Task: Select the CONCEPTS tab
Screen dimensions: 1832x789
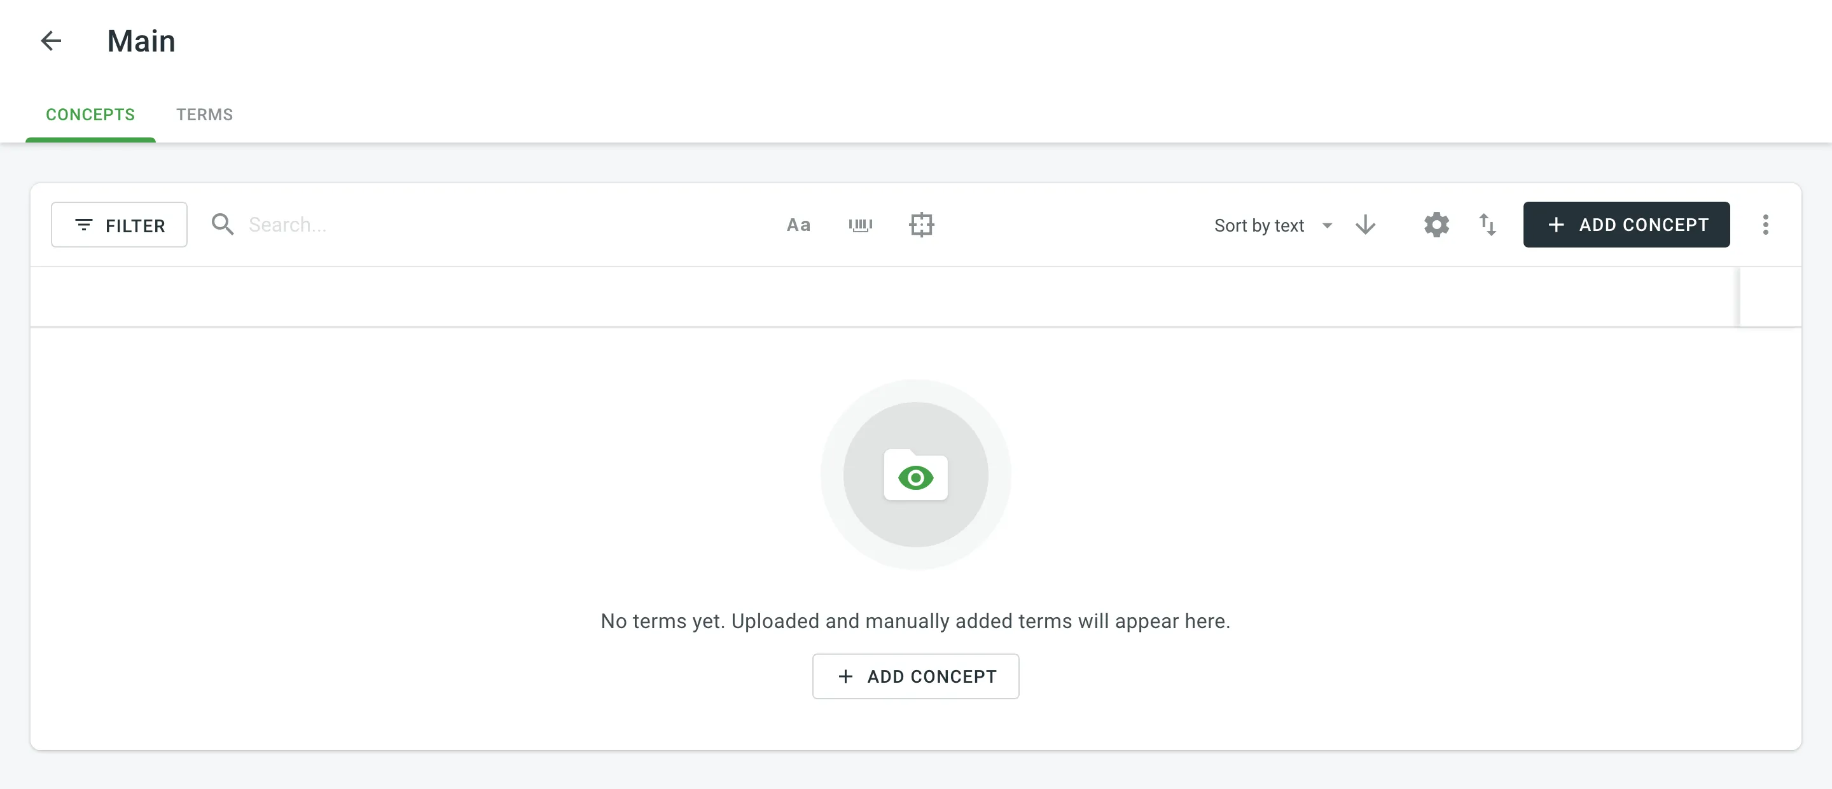Action: coord(90,113)
